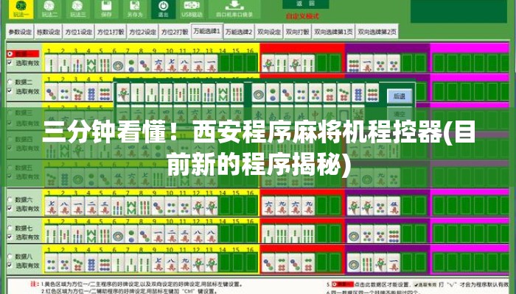Select the 数据一 radio button
Image resolution: width=516 pixels, height=294 pixels.
pos(10,54)
